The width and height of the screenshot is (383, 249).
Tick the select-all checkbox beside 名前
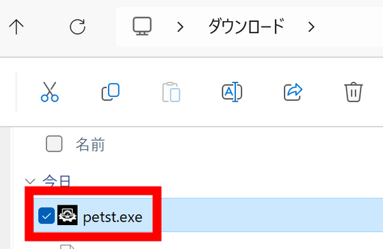pos(54,144)
